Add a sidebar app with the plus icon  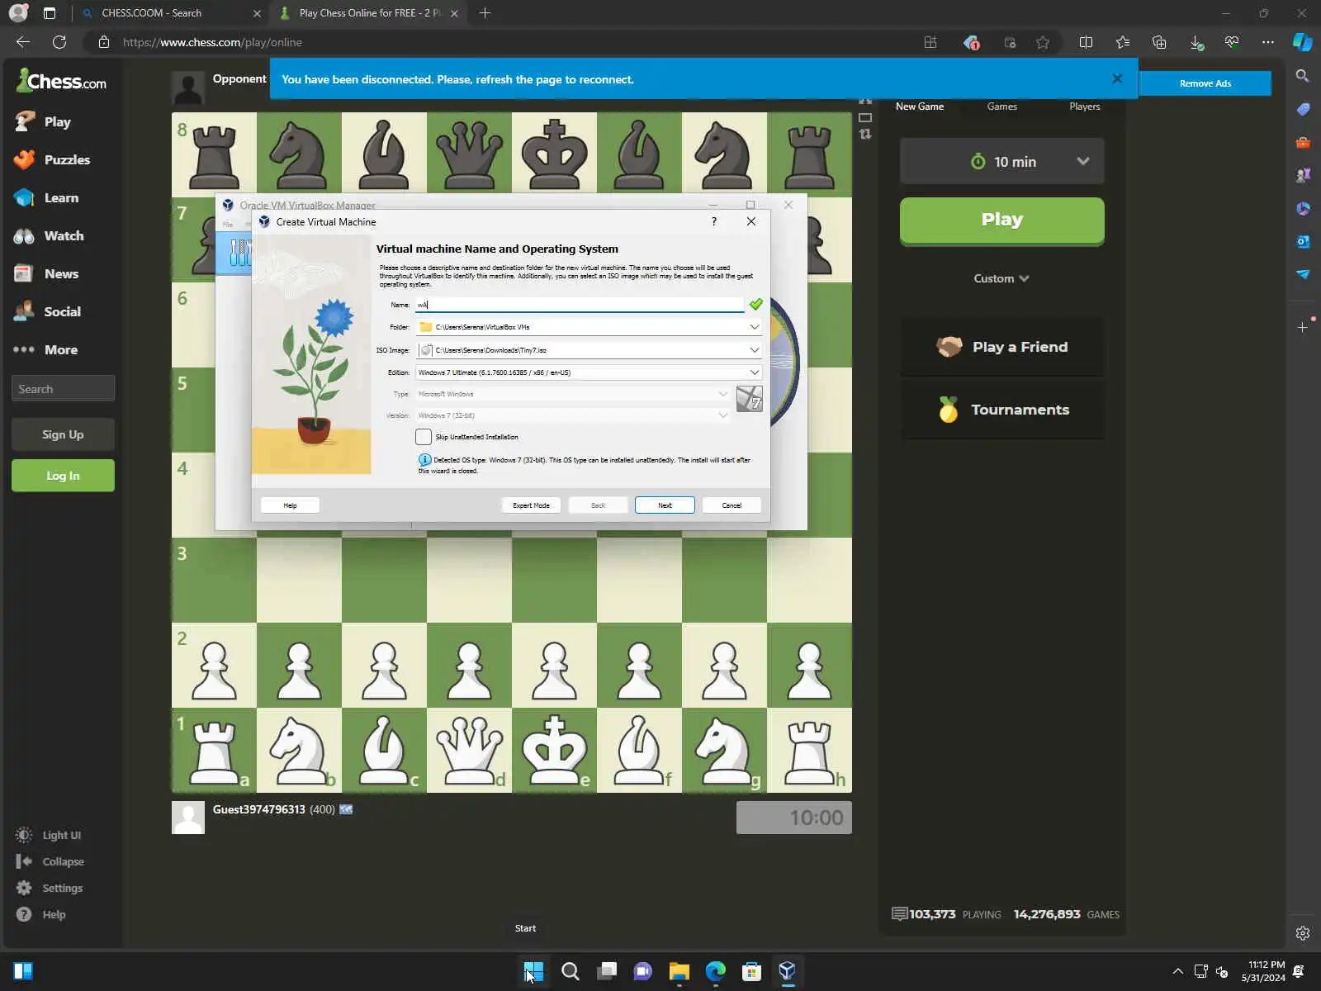[1303, 327]
